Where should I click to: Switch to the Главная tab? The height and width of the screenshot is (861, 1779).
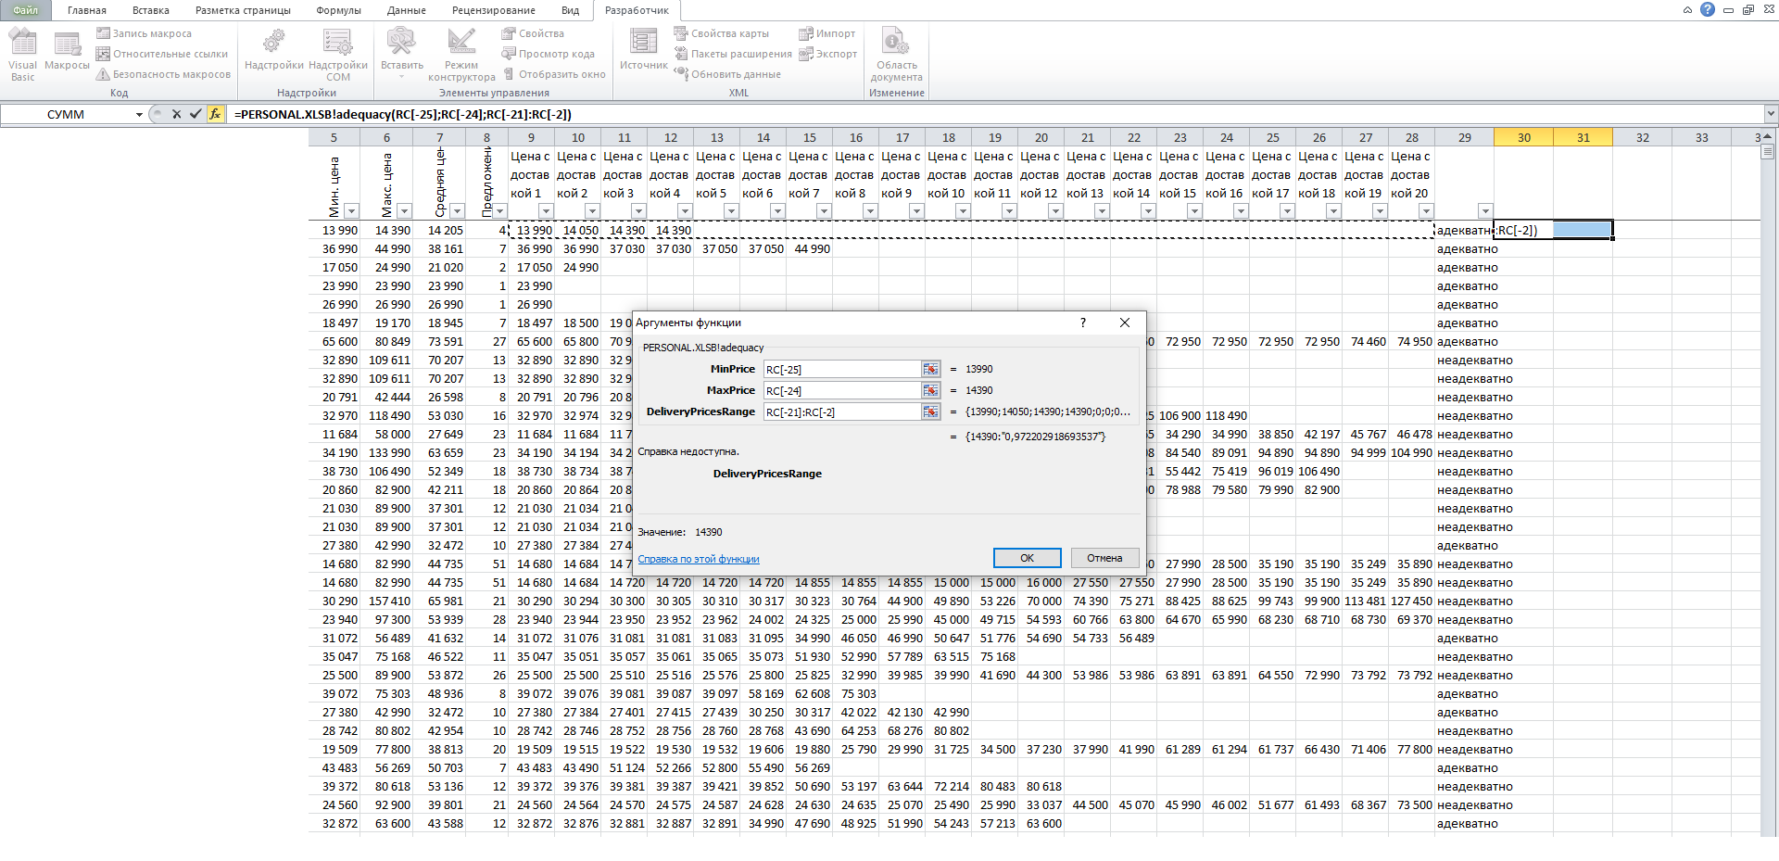pos(87,10)
